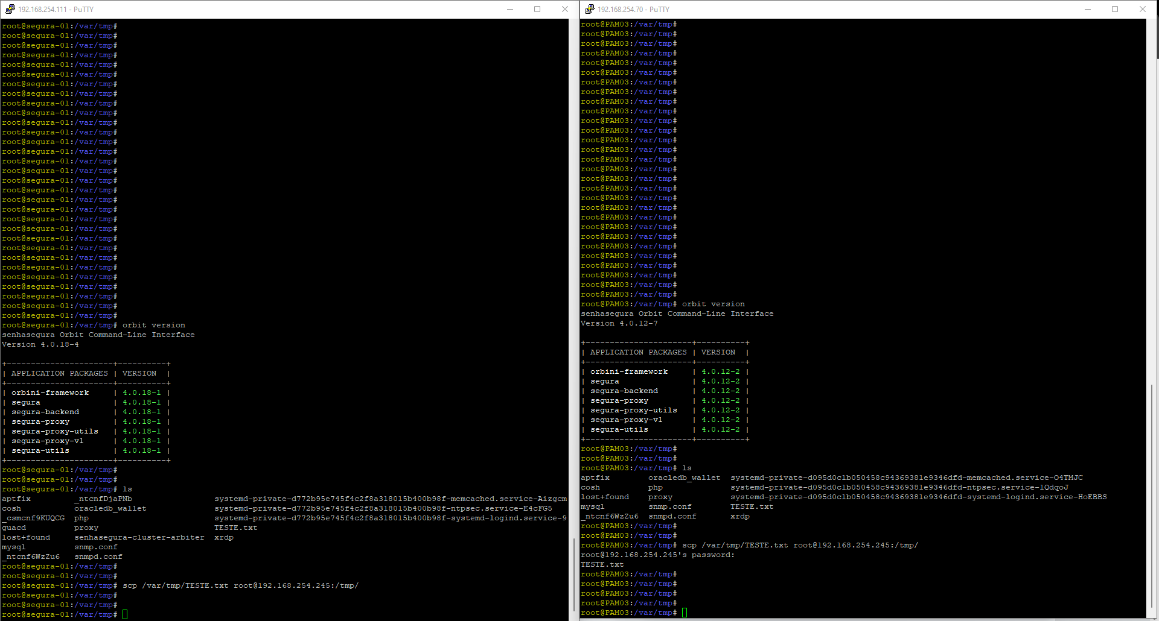Click senhasegura-cluster-arbiter in left ls listing
The image size is (1159, 621).
pos(139,537)
